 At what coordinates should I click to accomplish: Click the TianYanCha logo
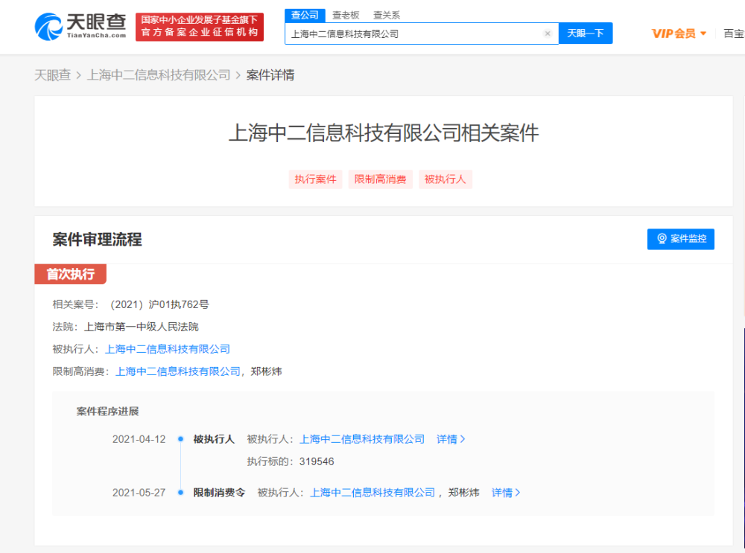coord(80,27)
